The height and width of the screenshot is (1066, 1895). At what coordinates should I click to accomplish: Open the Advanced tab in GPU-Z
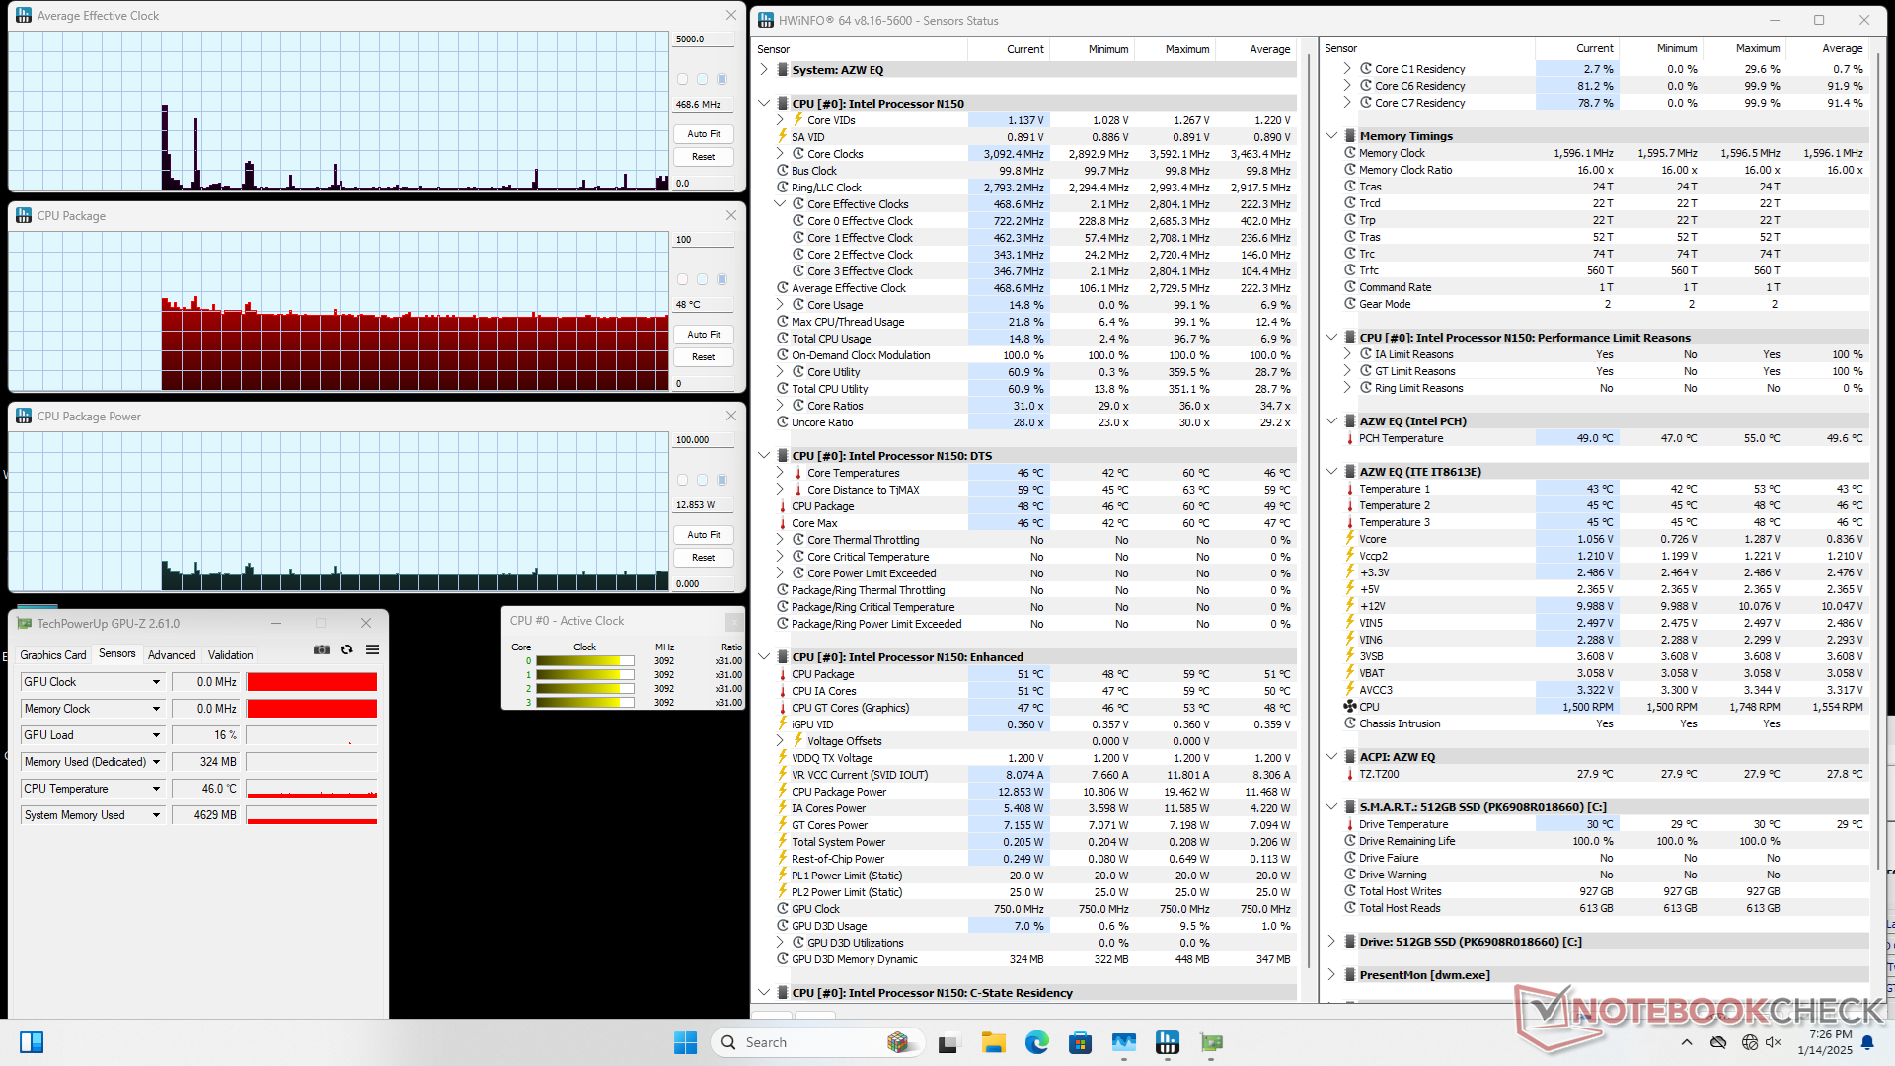(172, 655)
